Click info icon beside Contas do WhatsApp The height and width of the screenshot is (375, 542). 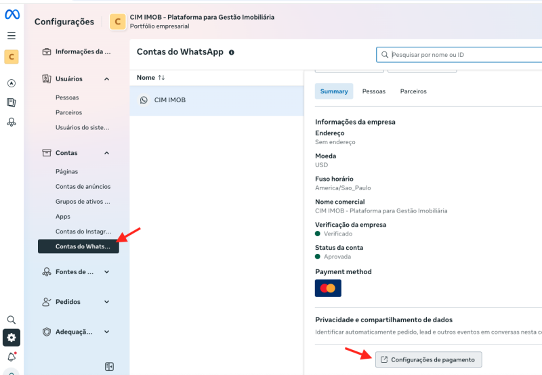[x=232, y=52]
